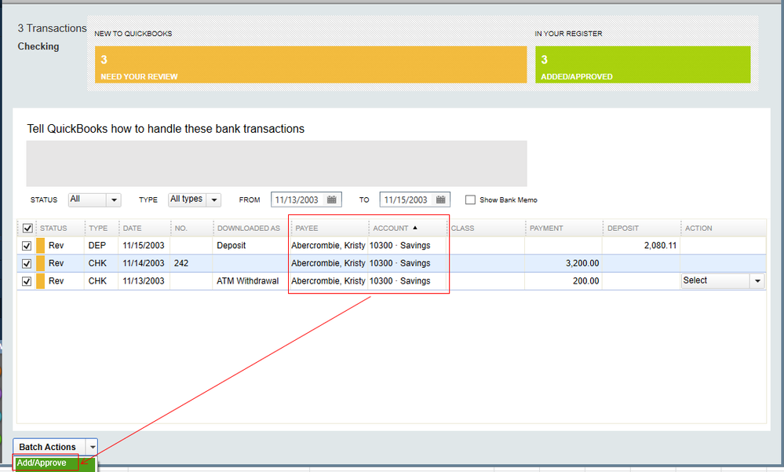784x472 pixels.
Task: Select the payment amount 3,200.00 cell
Action: (x=563, y=263)
